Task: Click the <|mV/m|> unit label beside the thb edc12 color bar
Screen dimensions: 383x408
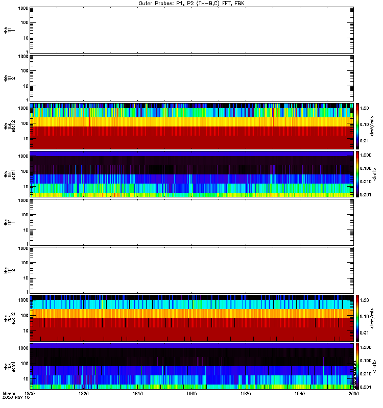Action: click(372, 126)
